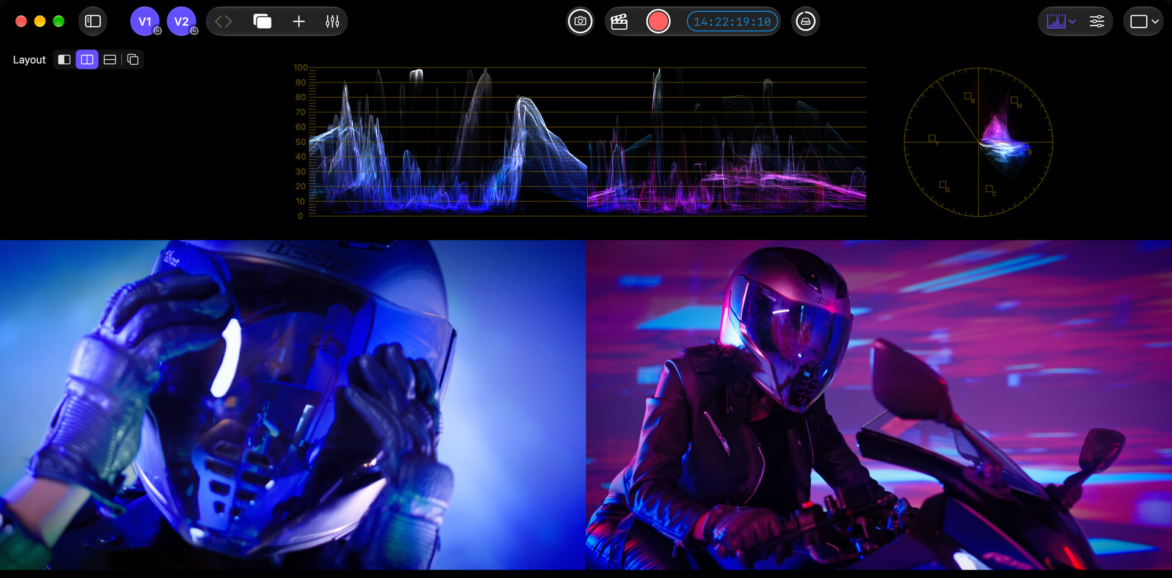1172x578 pixels.
Task: Click the angle brackets compare icon
Action: tap(223, 21)
